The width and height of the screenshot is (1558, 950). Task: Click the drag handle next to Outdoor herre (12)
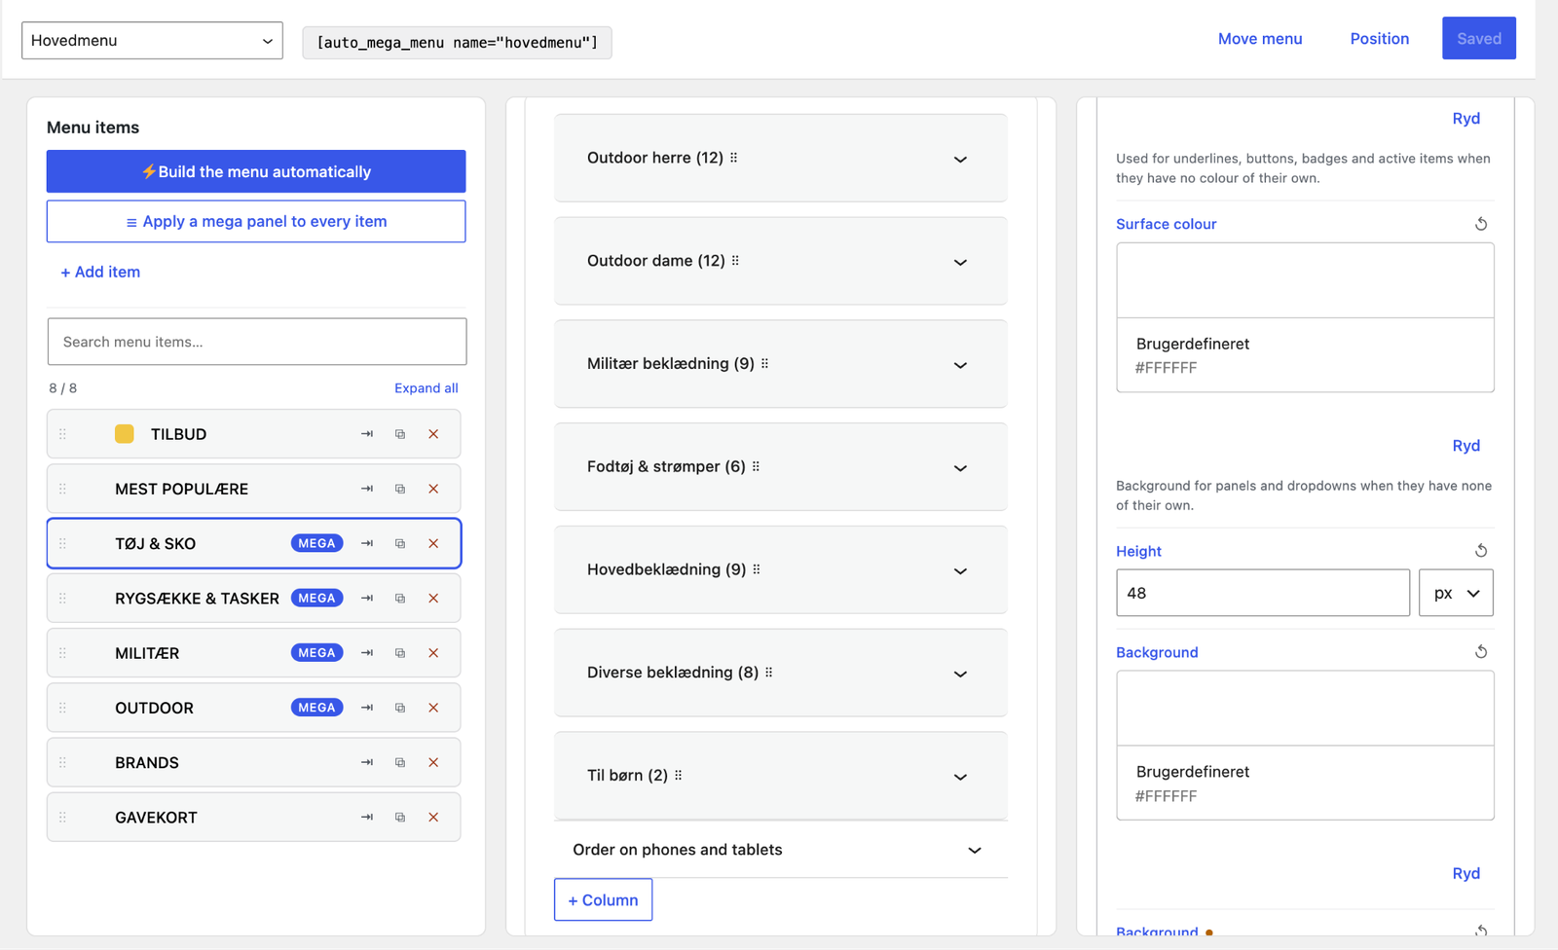(734, 158)
